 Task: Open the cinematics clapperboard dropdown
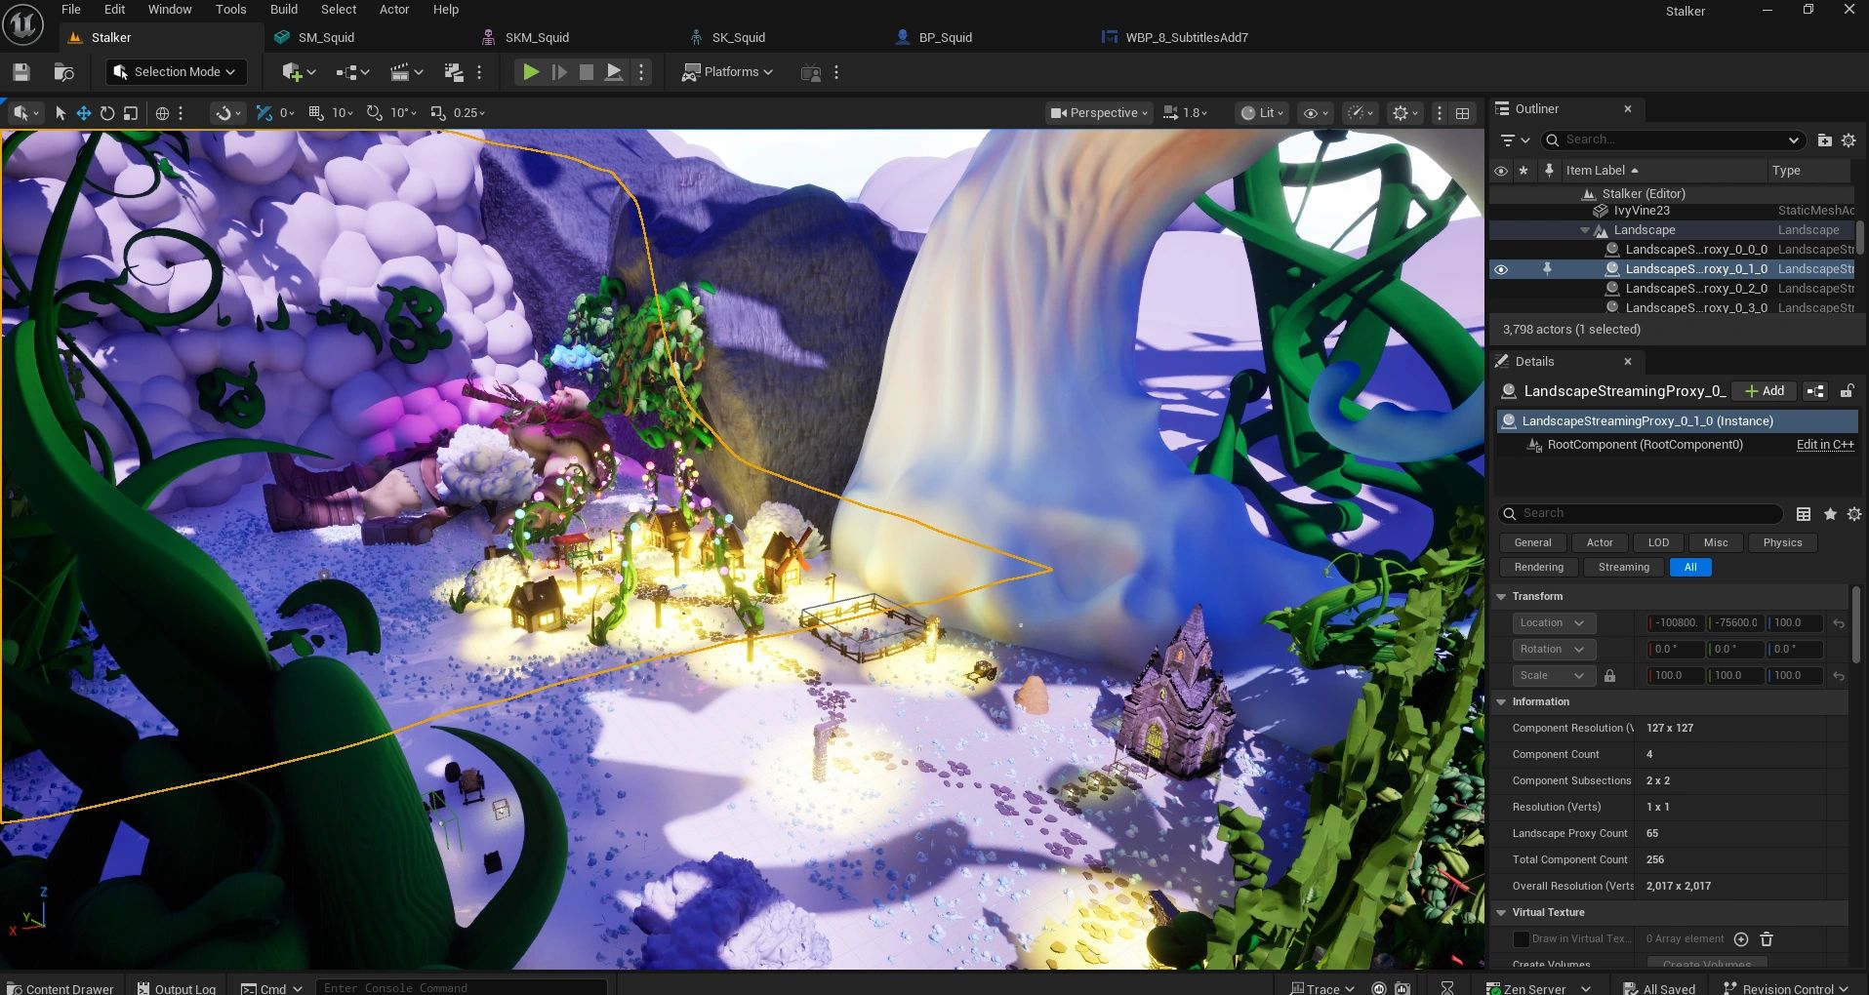(406, 72)
